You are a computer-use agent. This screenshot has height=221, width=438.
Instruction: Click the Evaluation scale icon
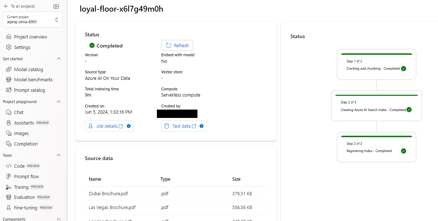coord(9,197)
